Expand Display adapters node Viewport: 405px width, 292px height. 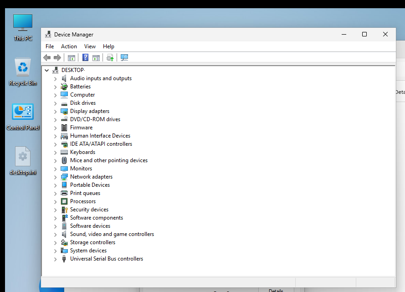pyautogui.click(x=55, y=112)
